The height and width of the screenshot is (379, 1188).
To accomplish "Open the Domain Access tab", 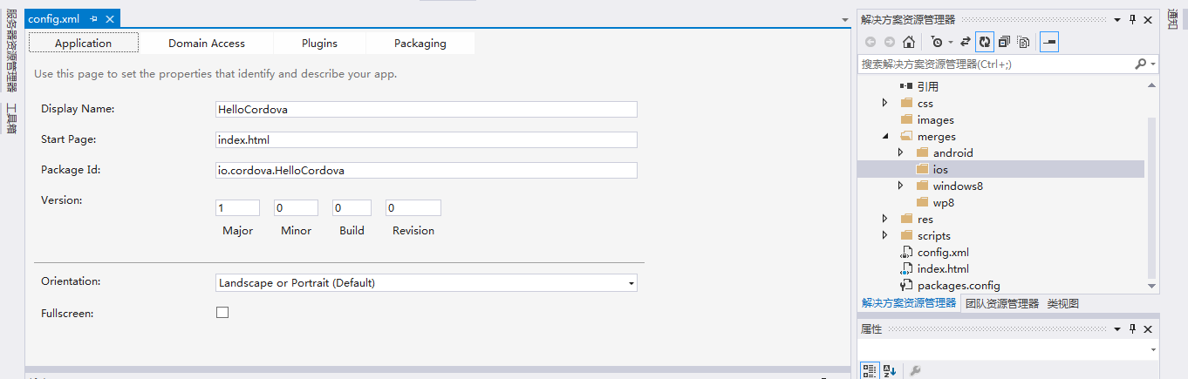I will tap(207, 43).
